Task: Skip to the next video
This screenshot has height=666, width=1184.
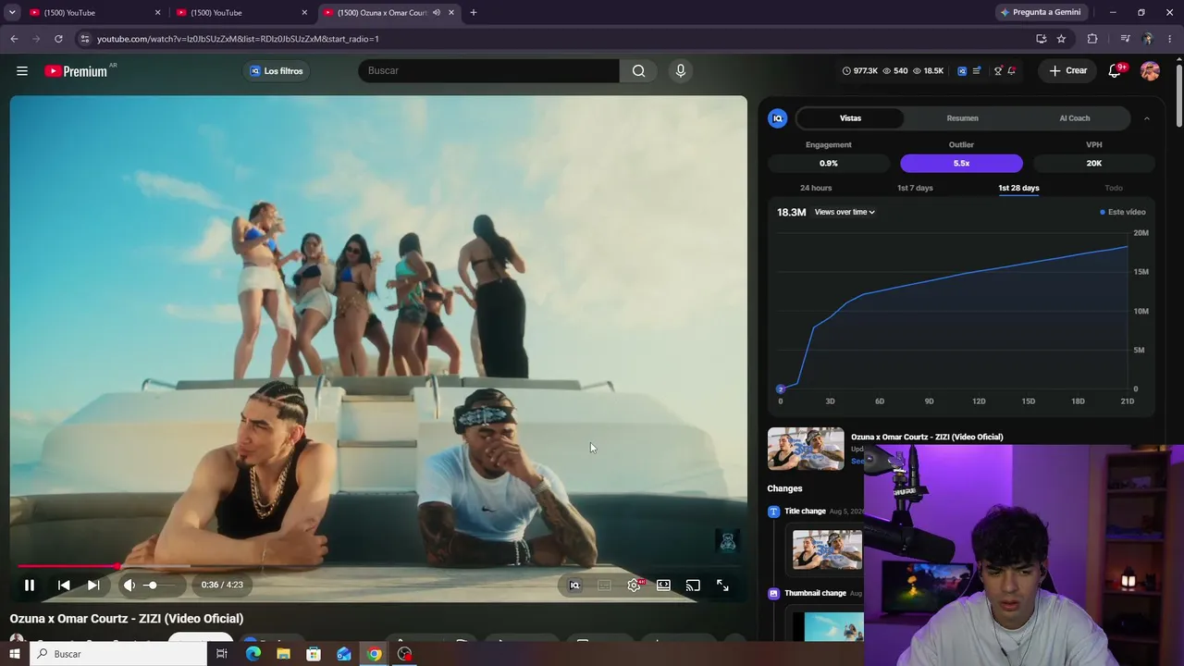Action: [x=93, y=586]
